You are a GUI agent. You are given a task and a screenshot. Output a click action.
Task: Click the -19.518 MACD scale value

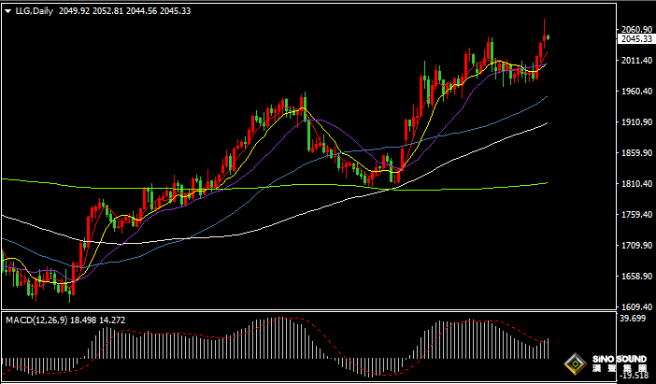click(633, 376)
